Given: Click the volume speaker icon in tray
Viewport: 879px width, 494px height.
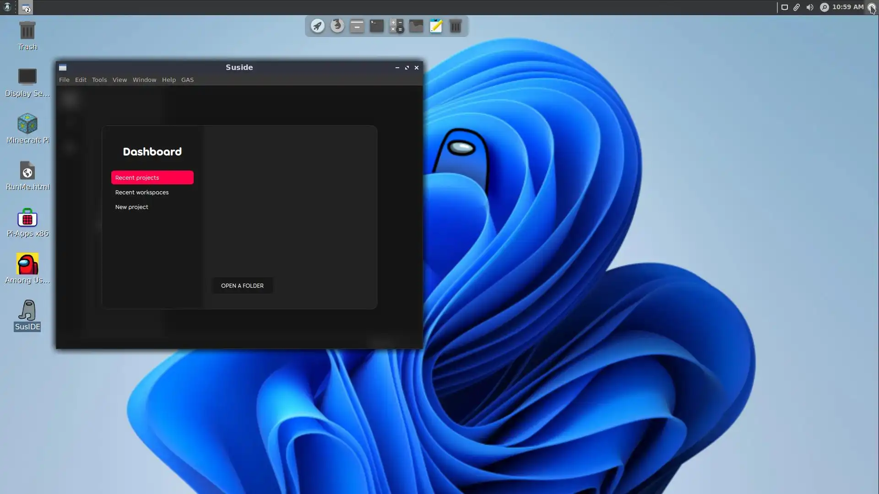Looking at the screenshot, I should click(x=810, y=7).
